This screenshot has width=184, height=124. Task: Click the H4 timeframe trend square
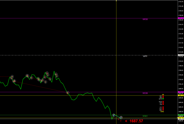tap(163, 104)
